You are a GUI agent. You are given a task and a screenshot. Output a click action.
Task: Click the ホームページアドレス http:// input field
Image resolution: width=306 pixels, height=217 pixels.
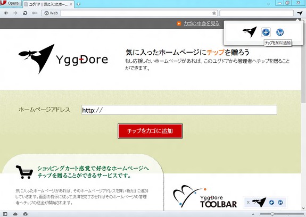(179, 110)
